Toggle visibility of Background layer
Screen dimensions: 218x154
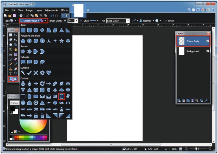coord(207,51)
